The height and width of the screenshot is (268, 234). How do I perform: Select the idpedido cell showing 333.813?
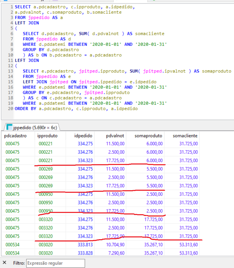[x=85, y=245]
